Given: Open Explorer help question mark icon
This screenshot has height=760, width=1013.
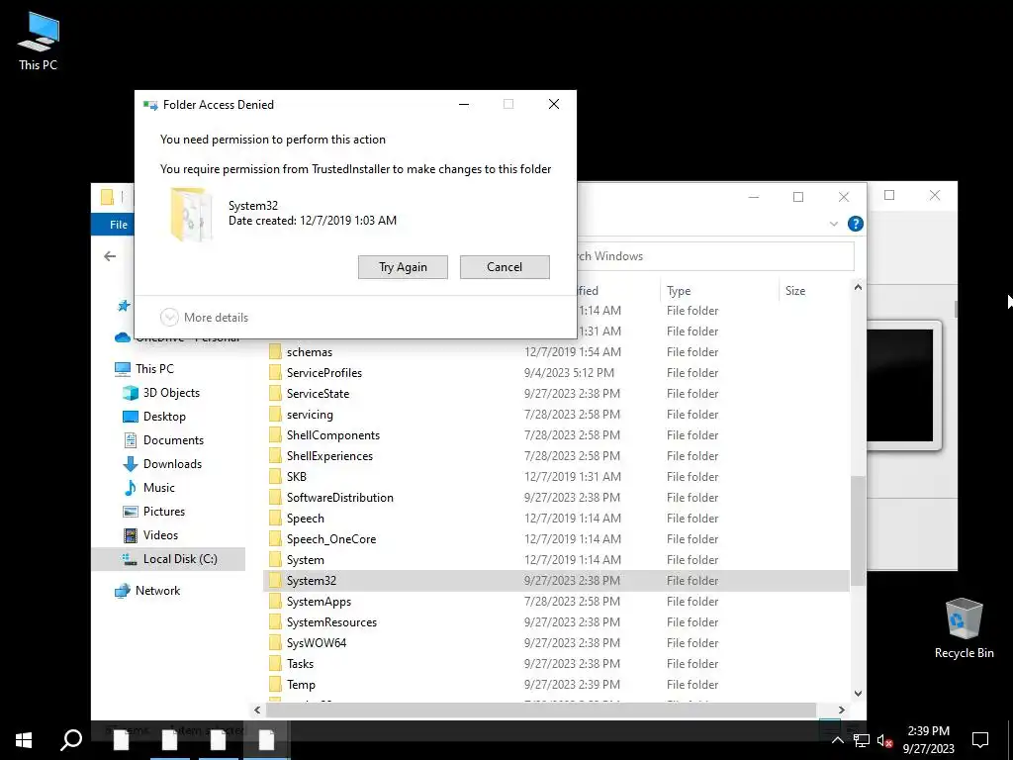Looking at the screenshot, I should tap(856, 224).
